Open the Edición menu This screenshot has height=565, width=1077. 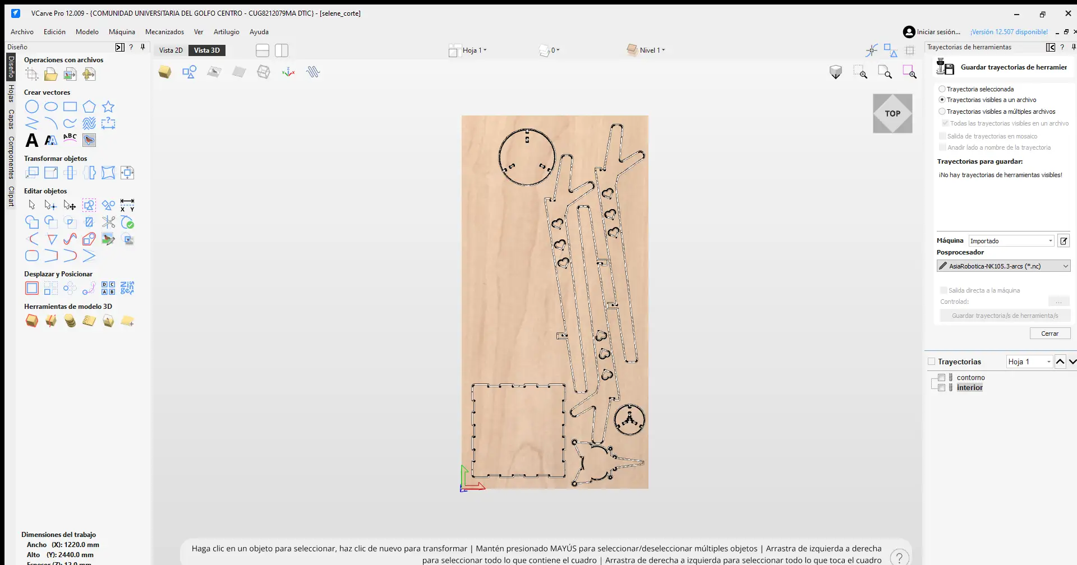pos(54,32)
